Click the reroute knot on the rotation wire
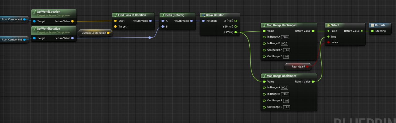This screenshot has width=396, height=123. click(x=150, y=38)
